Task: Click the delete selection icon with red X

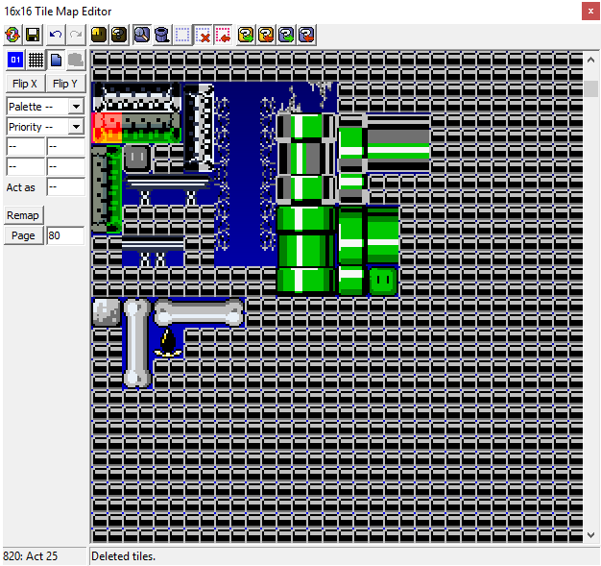Action: pos(204,35)
